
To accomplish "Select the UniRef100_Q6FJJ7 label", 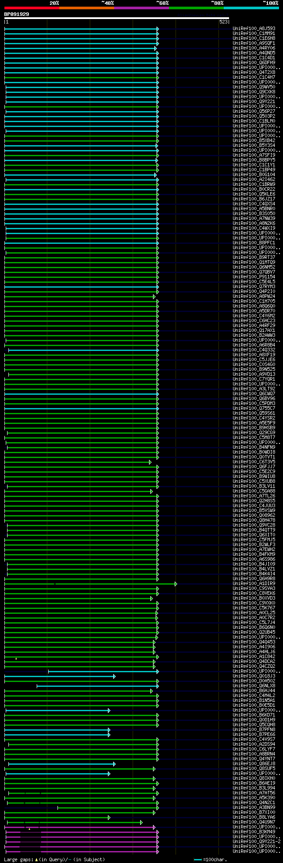I will (254, 467).
